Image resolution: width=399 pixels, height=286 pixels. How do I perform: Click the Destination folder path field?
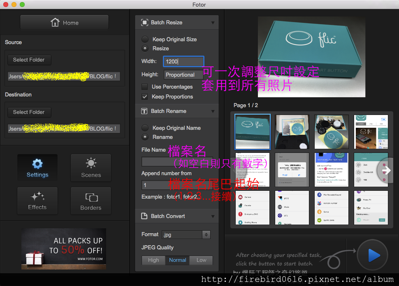(x=64, y=129)
